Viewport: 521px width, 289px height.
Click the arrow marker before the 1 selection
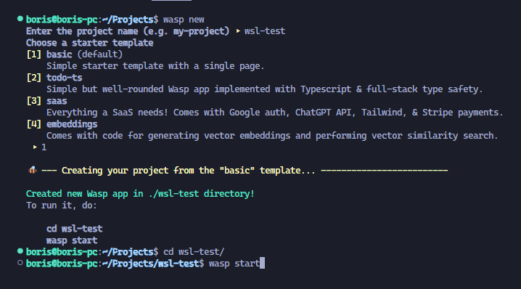tap(35, 147)
